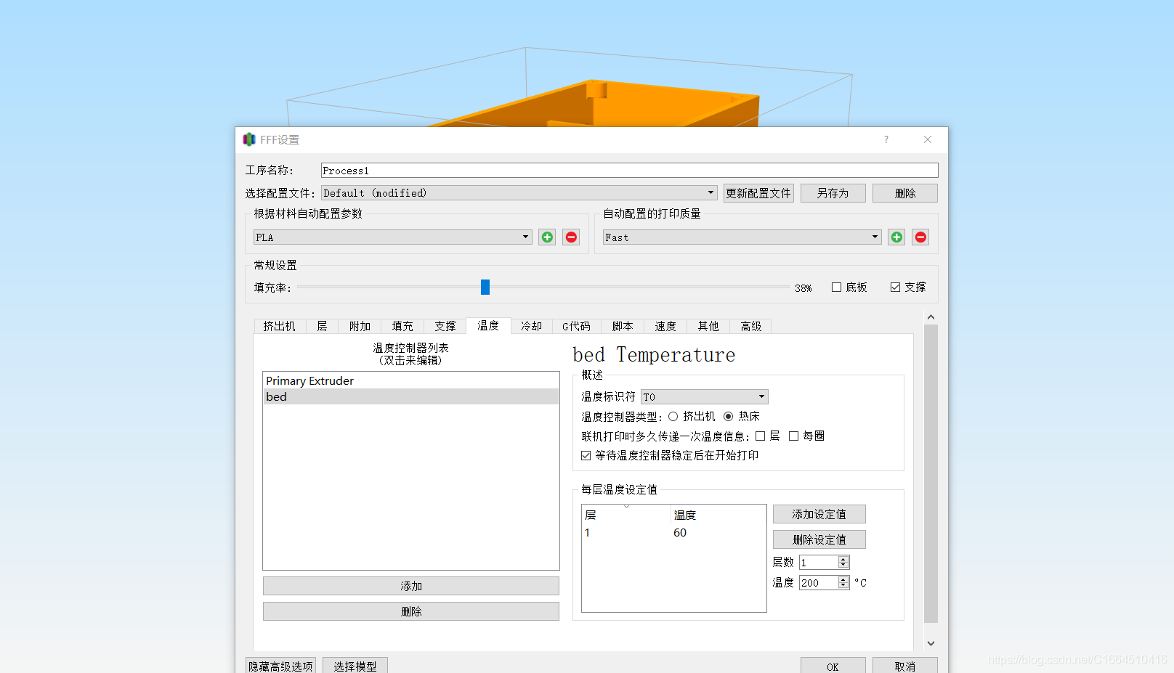Screen dimensions: 1174x673
Task: Click the scrollbar up arrow
Action: [931, 317]
